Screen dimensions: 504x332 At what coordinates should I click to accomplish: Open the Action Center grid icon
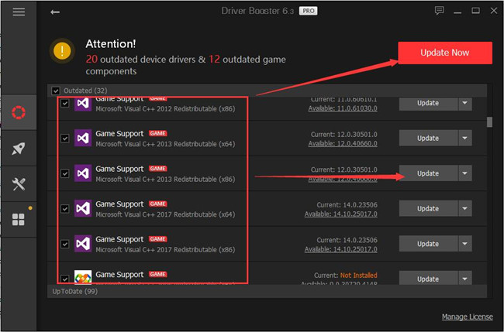[19, 220]
